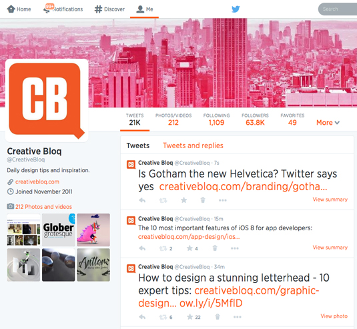This screenshot has height=329, width=357.
Task: Open the creativebloq.com/app-design/ios link
Action: click(189, 237)
